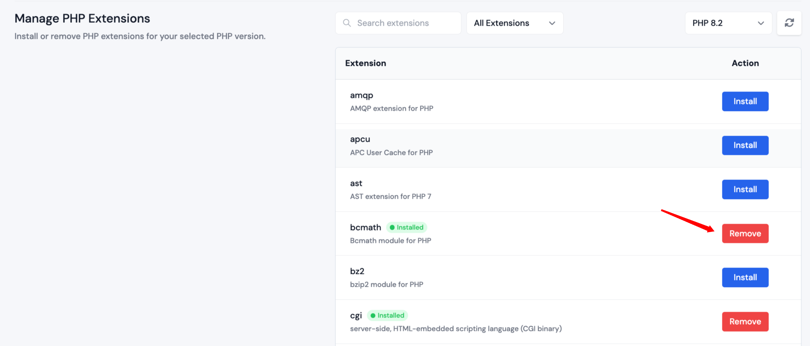Select the Extension column header
Image resolution: width=810 pixels, height=346 pixels.
pyautogui.click(x=366, y=63)
